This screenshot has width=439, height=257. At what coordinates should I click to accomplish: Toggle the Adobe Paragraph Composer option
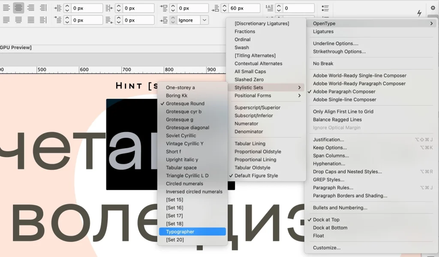click(x=344, y=92)
